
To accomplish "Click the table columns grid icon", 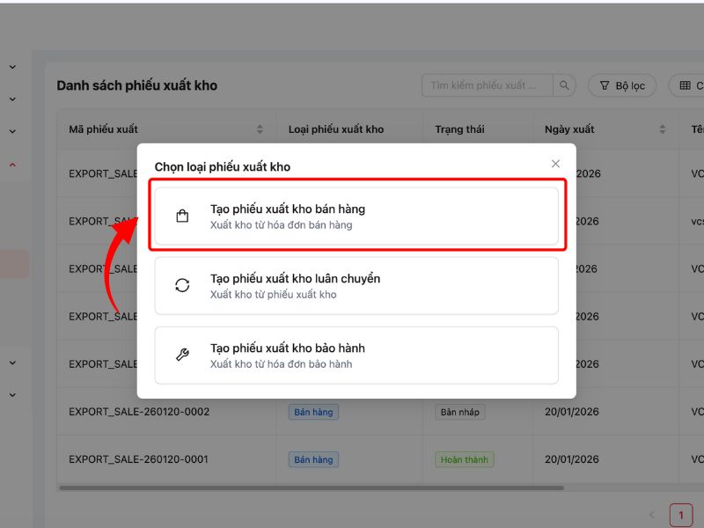I will (x=685, y=85).
